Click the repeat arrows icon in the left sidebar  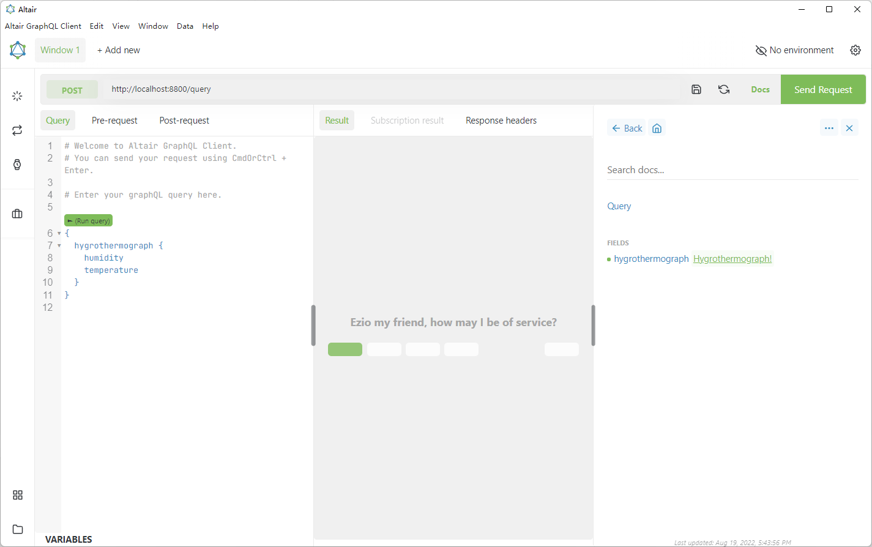point(17,130)
